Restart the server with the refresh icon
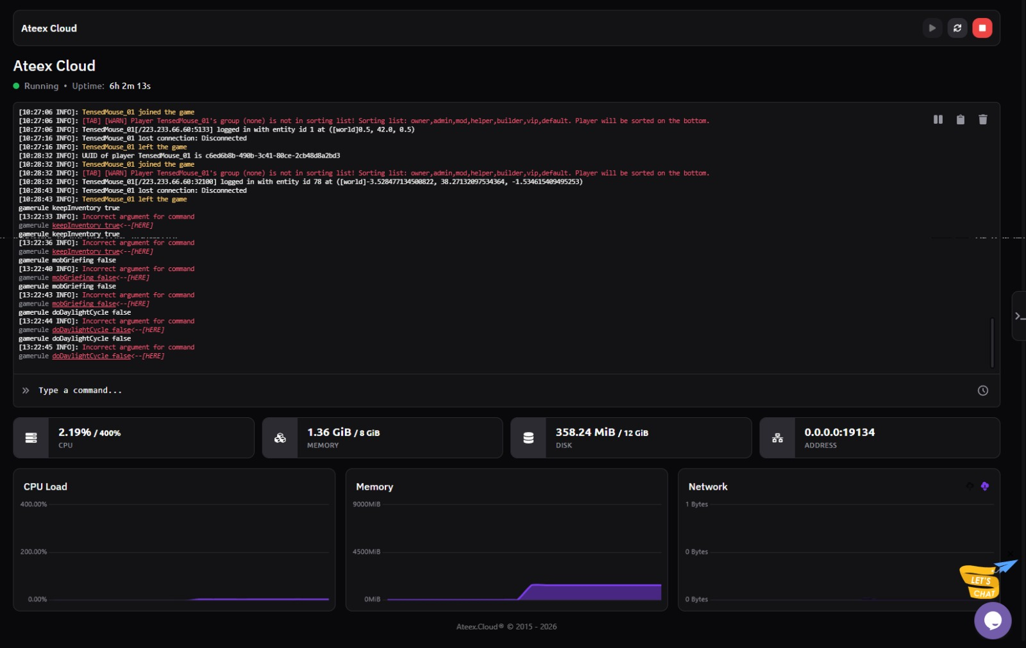This screenshot has width=1026, height=648. pyautogui.click(x=957, y=28)
